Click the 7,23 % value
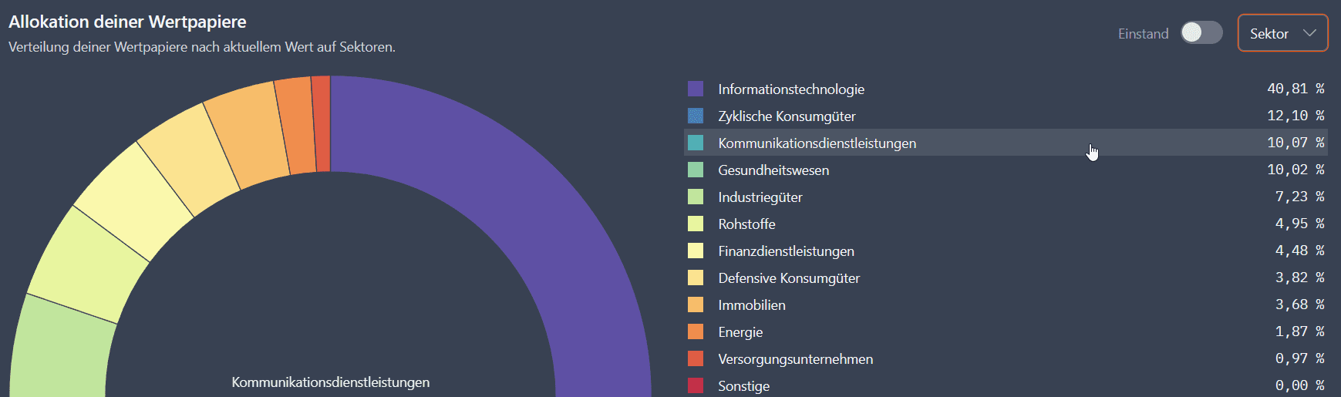Screen dimensions: 1341x397 pyautogui.click(x=1299, y=197)
